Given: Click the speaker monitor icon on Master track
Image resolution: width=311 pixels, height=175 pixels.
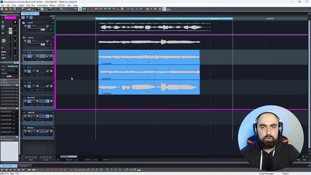Looking at the screenshot, I should click(38, 131).
